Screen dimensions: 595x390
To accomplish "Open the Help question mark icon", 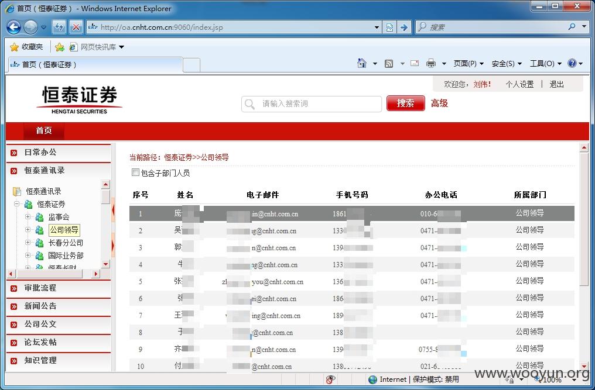I will click(572, 63).
